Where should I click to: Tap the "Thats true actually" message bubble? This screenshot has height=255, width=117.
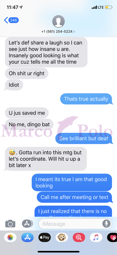pos(86,99)
